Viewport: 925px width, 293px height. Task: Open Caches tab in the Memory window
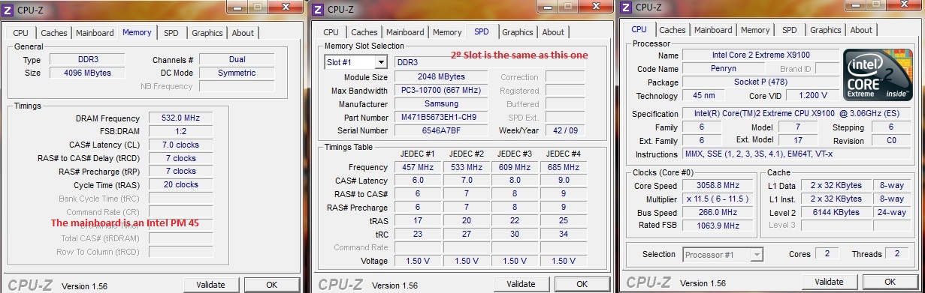pos(54,33)
